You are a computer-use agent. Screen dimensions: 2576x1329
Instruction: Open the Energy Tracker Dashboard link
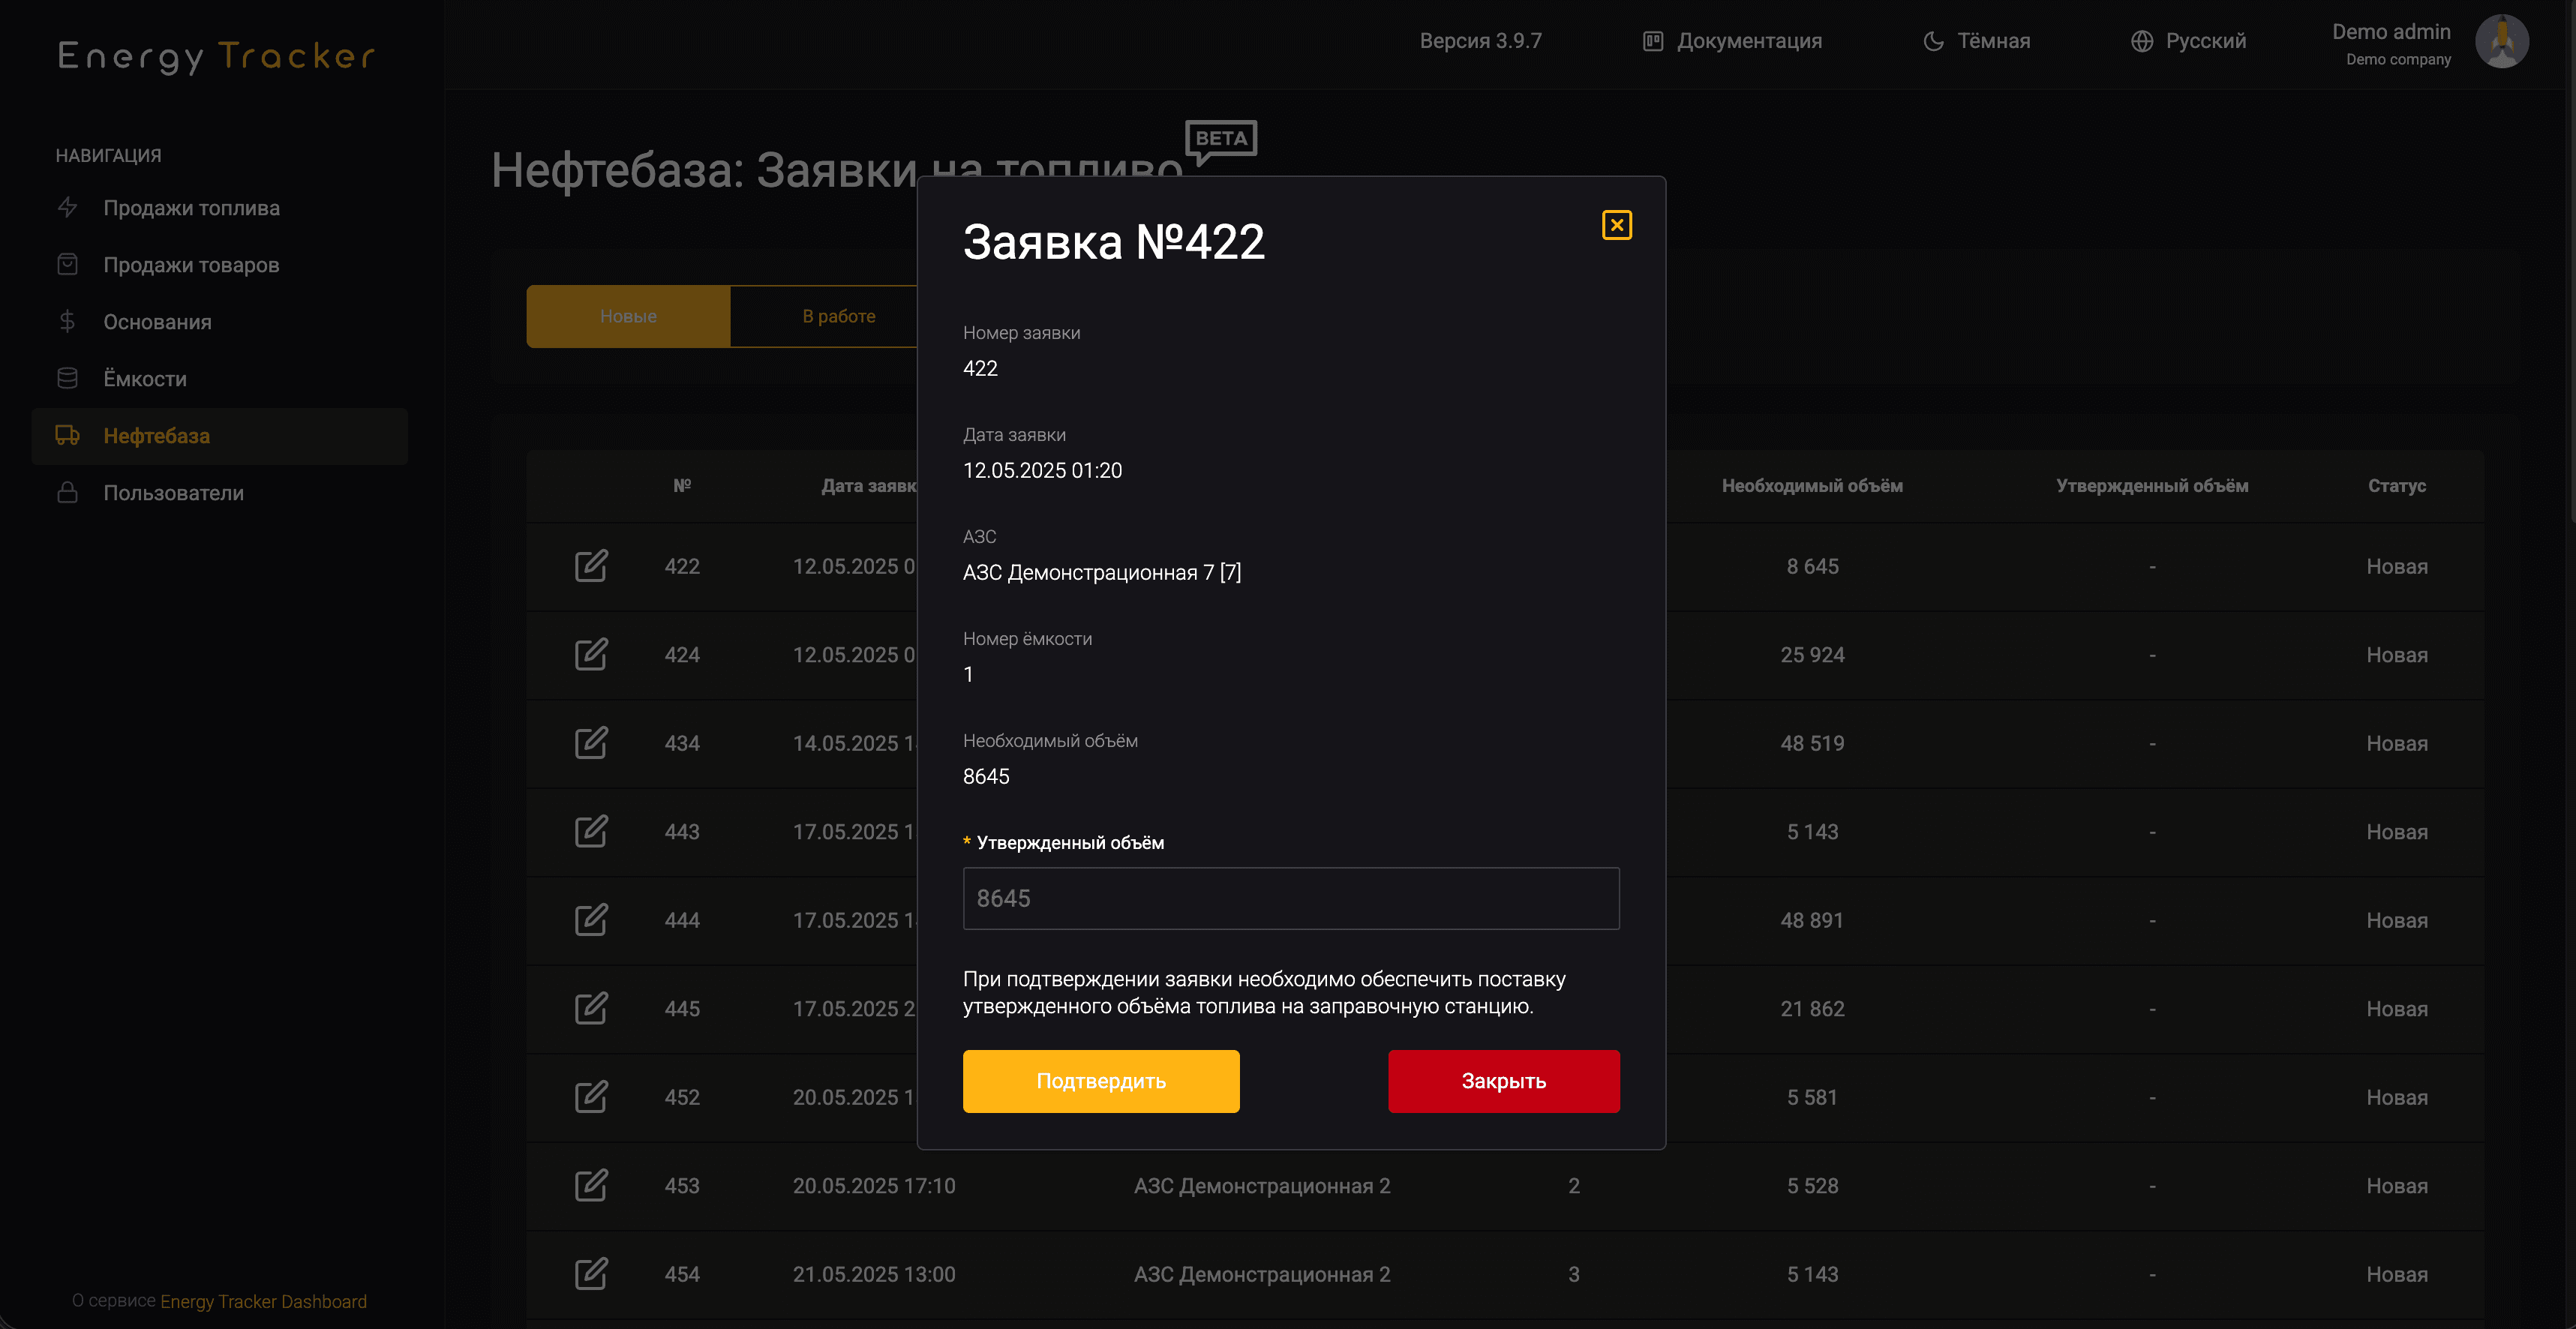pos(262,1301)
